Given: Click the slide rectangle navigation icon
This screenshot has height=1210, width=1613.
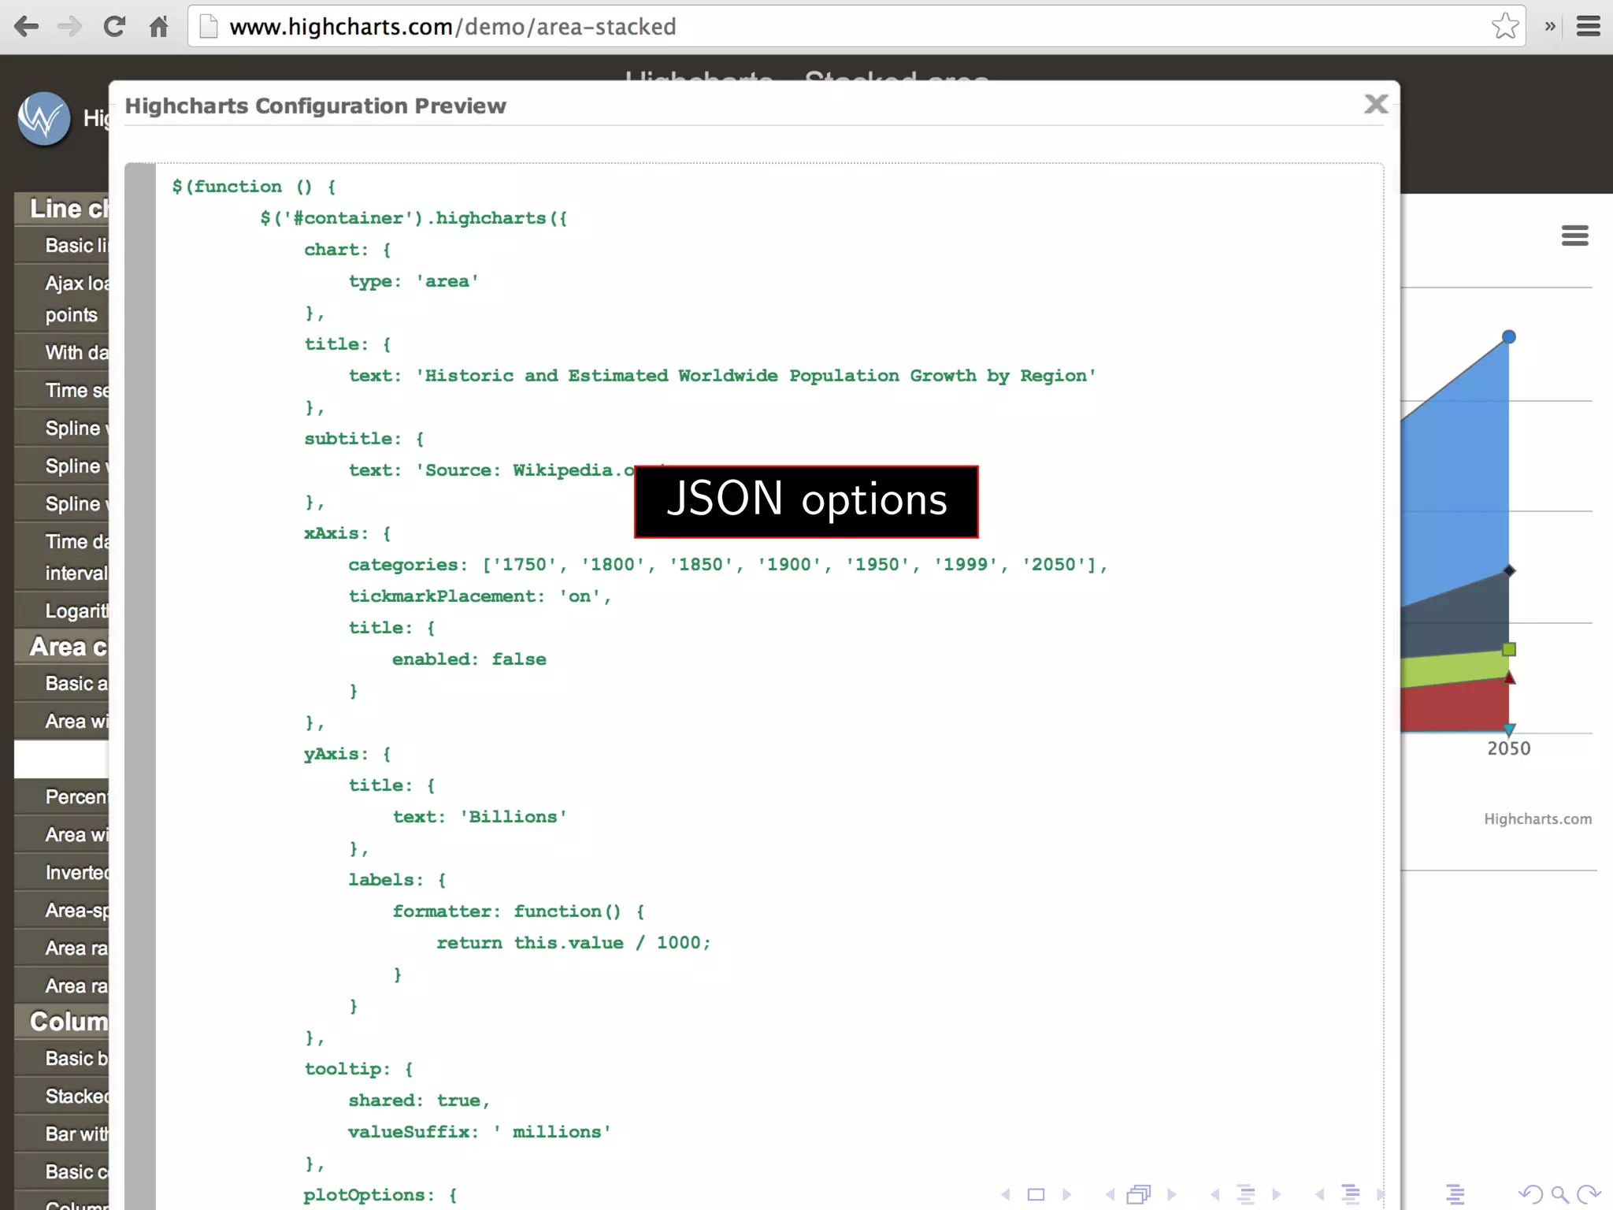Looking at the screenshot, I should click(x=1036, y=1194).
